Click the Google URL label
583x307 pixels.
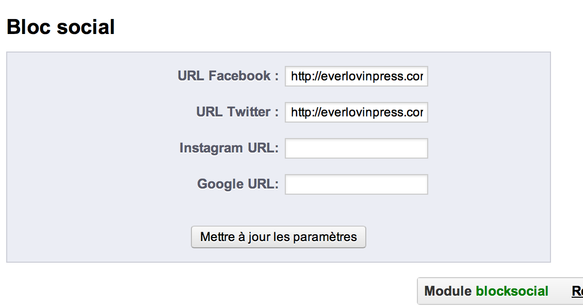(x=237, y=184)
